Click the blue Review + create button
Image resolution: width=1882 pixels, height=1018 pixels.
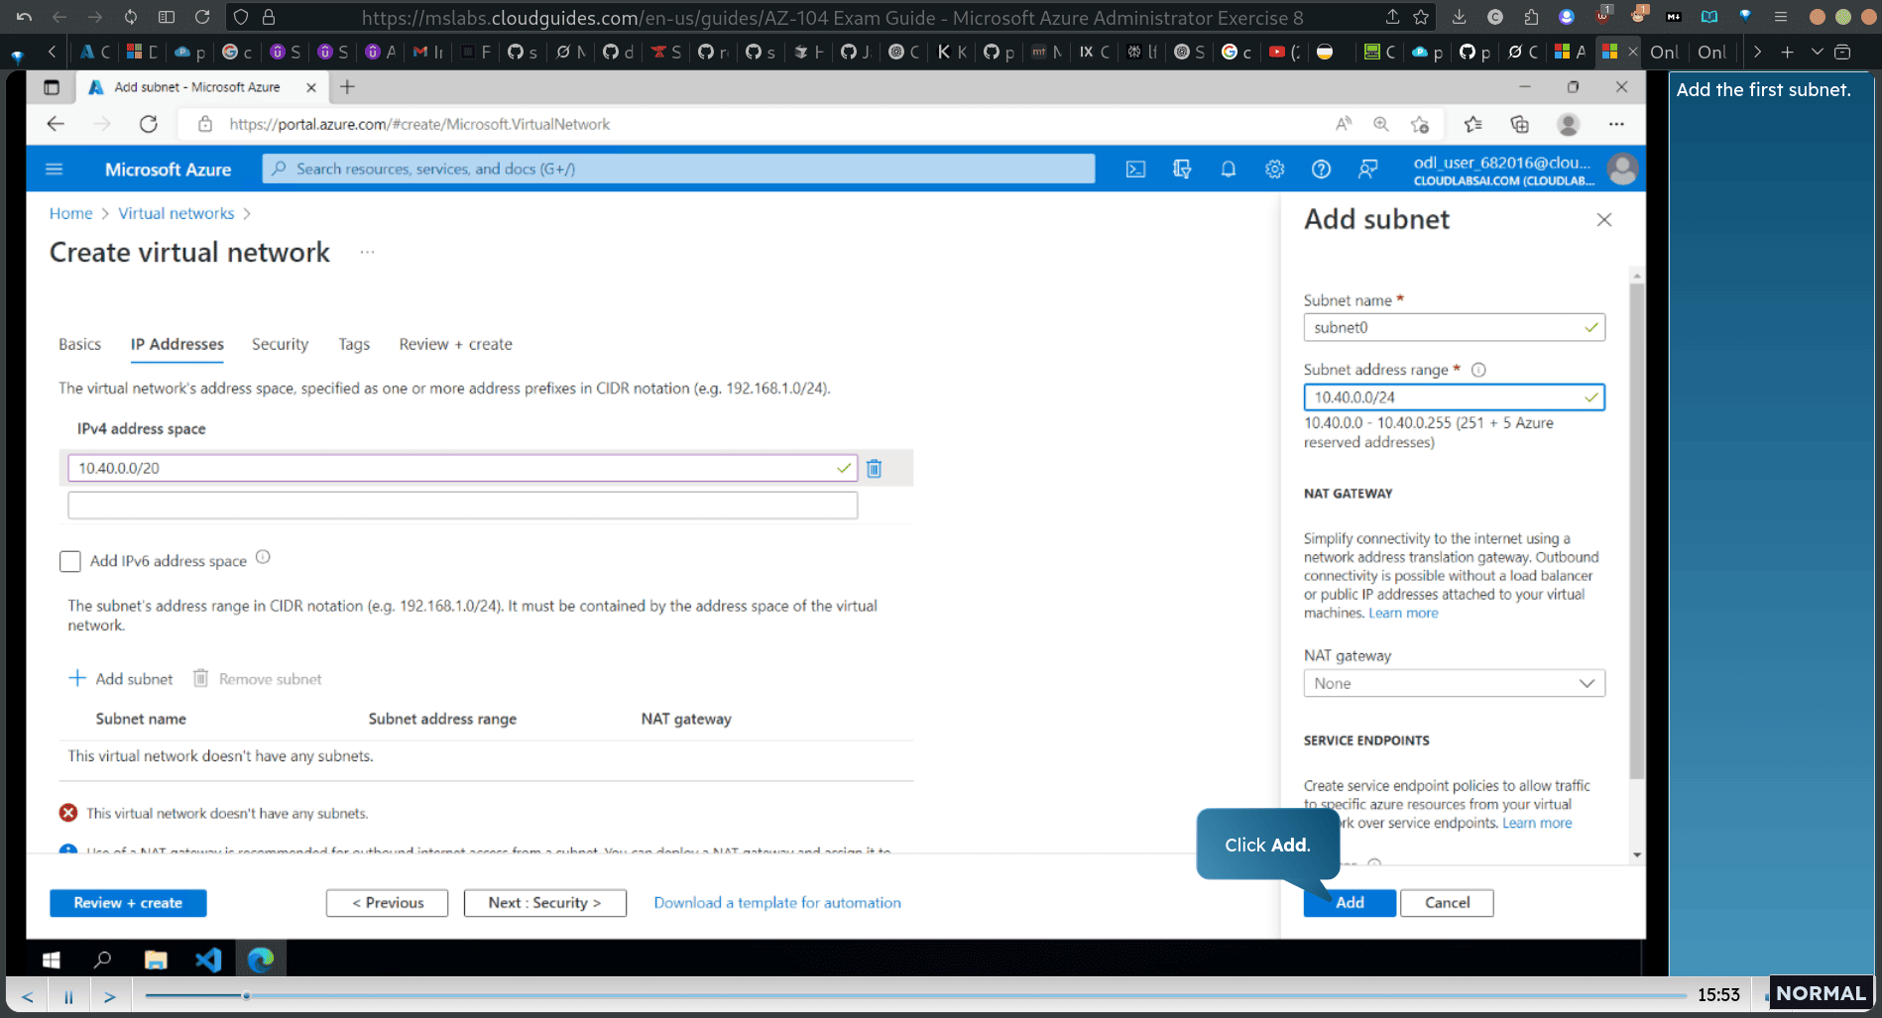[x=128, y=903]
